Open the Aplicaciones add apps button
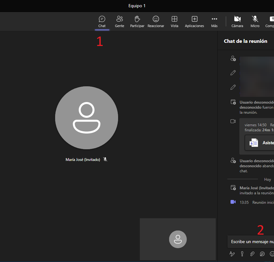 [194, 22]
